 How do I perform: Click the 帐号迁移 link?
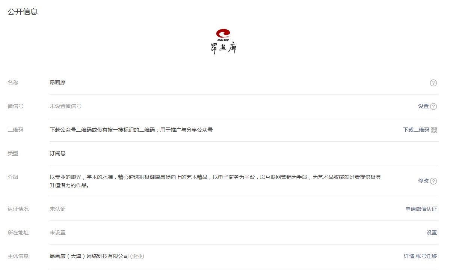click(426, 256)
